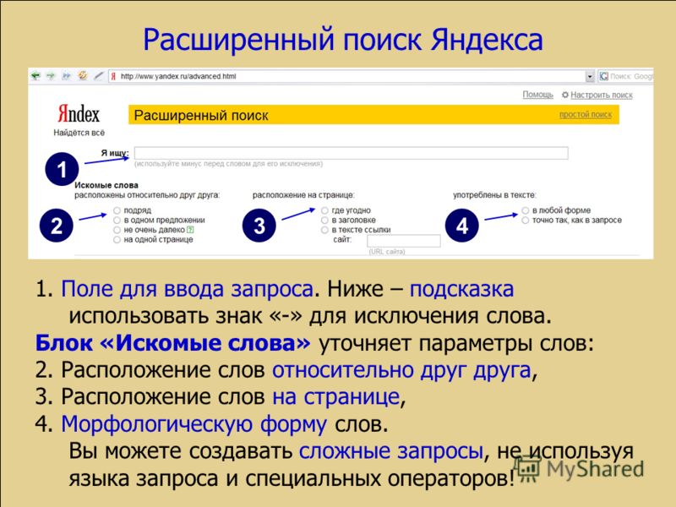Viewport: 676px width, 507px height.
Task: Select the на одной странице radio button
Action: [x=117, y=240]
